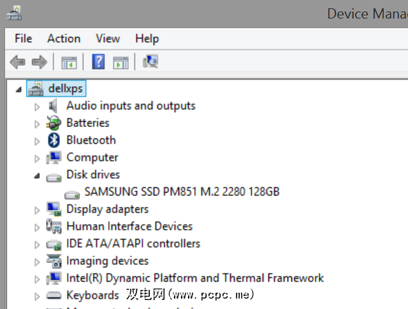Expand the Display adapters node
This screenshot has height=309, width=408.
pyautogui.click(x=37, y=209)
